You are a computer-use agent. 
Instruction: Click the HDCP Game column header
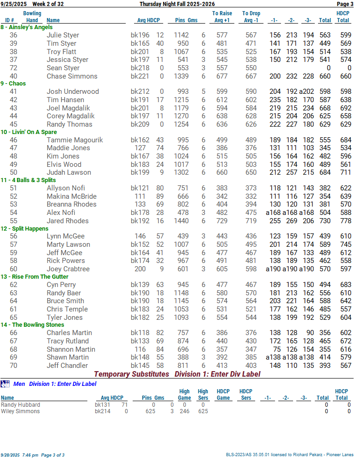(223, 395)
